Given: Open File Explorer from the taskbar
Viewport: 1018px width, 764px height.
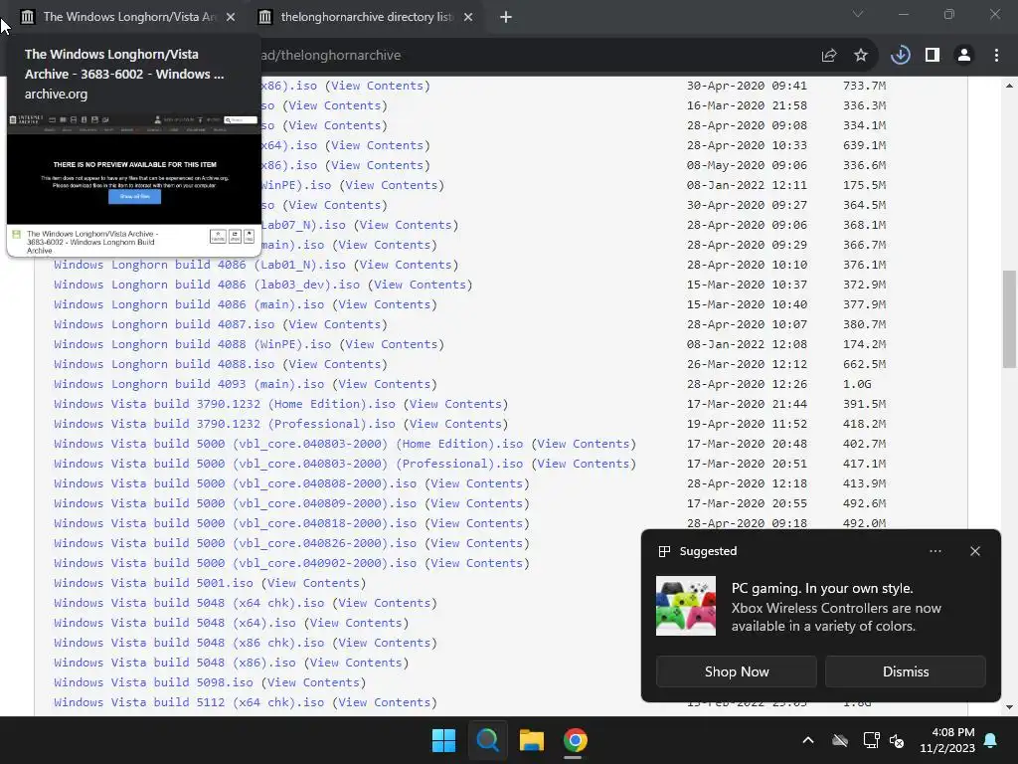Looking at the screenshot, I should [532, 740].
